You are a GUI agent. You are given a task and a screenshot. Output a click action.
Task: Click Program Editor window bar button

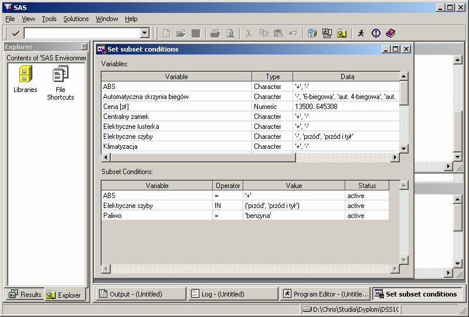[x=326, y=294]
